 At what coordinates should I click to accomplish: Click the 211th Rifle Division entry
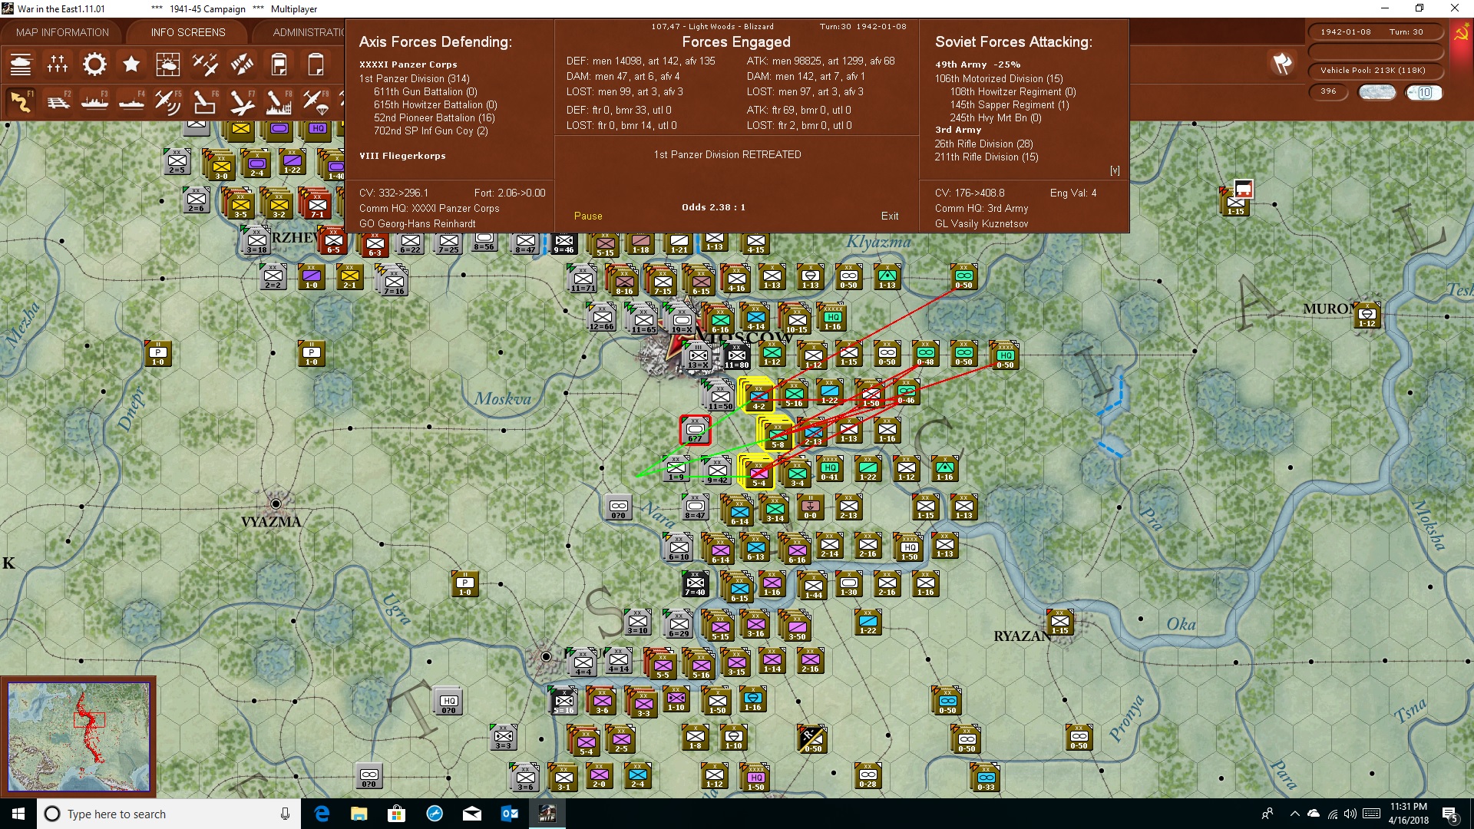987,157
